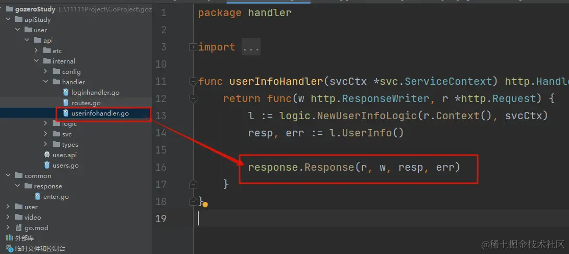
Task: Click the yellow lightbulb intention icon
Action: [205, 206]
